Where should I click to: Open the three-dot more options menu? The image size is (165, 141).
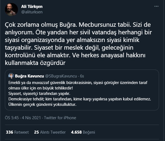tap(156, 6)
